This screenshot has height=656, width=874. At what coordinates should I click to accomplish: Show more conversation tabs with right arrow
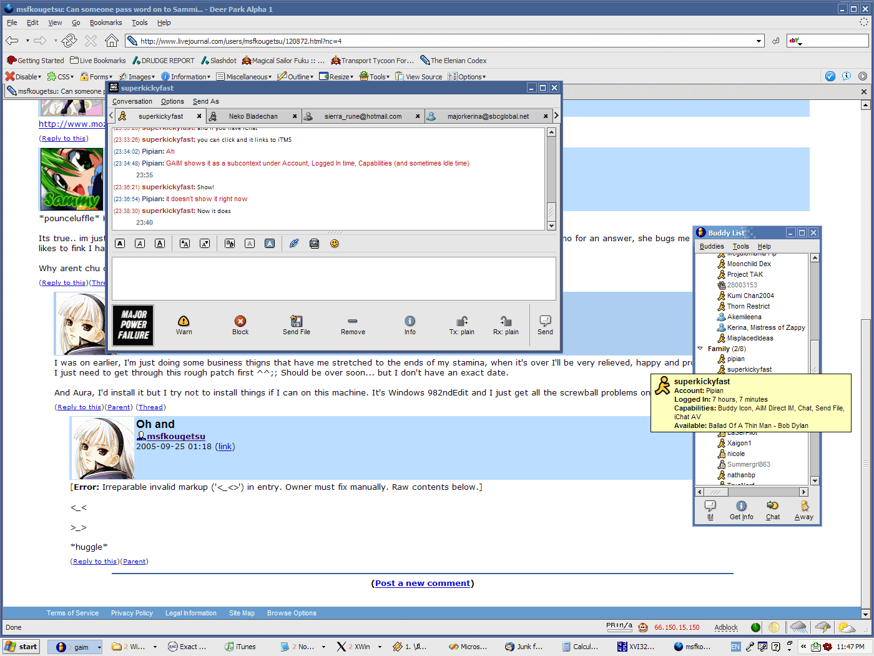[x=556, y=116]
